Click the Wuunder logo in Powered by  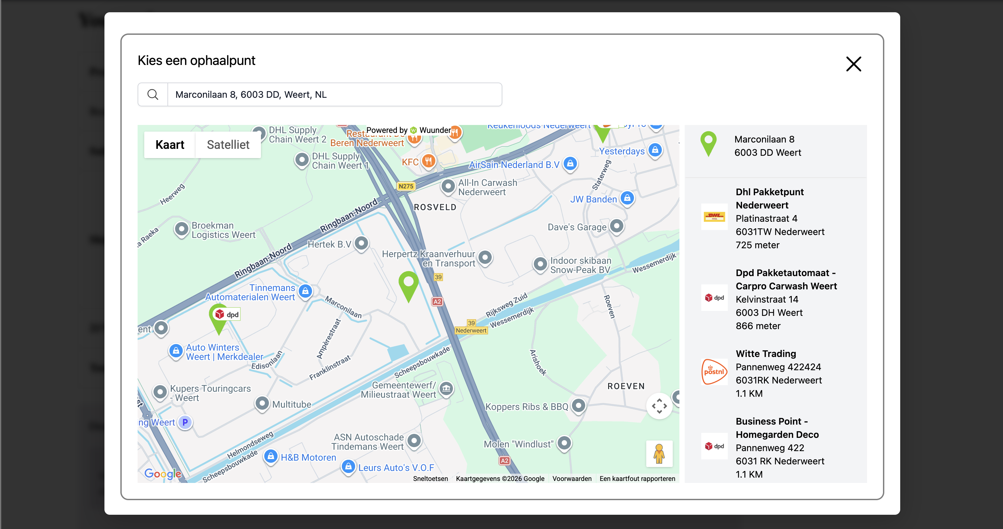tap(413, 130)
